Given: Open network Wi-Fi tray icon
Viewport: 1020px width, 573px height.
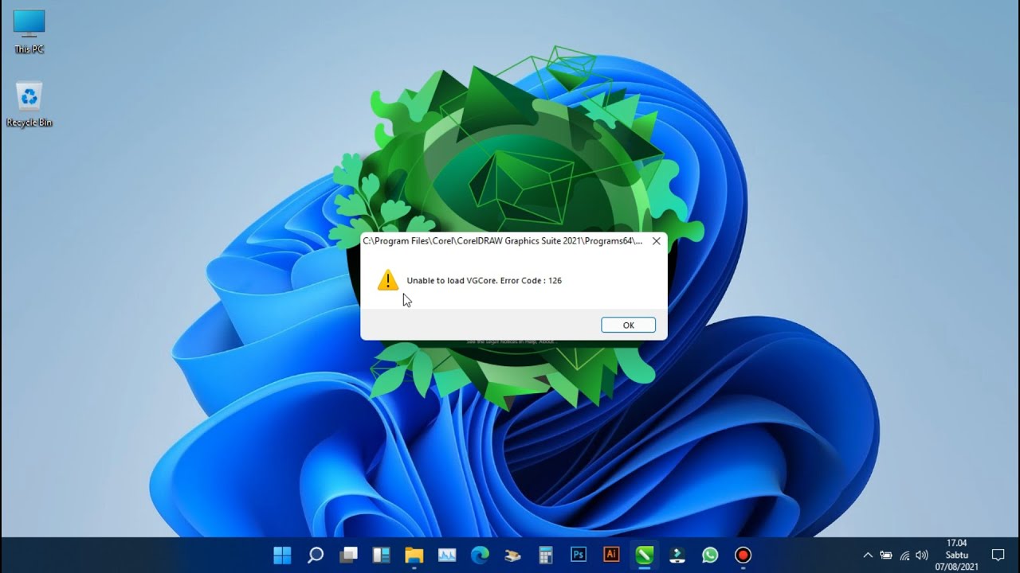Looking at the screenshot, I should (x=904, y=555).
